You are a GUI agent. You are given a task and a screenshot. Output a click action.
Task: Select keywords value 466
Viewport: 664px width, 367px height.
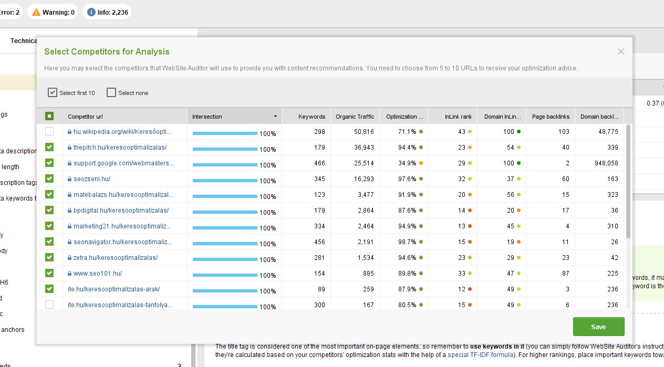(x=320, y=163)
